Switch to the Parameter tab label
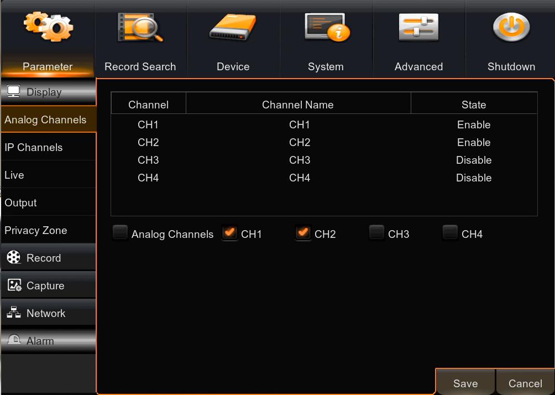 tap(48, 66)
